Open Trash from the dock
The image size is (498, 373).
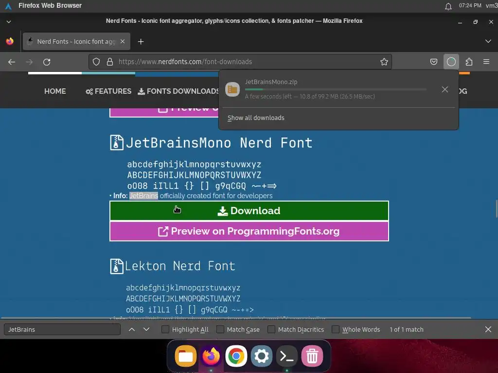pyautogui.click(x=312, y=356)
